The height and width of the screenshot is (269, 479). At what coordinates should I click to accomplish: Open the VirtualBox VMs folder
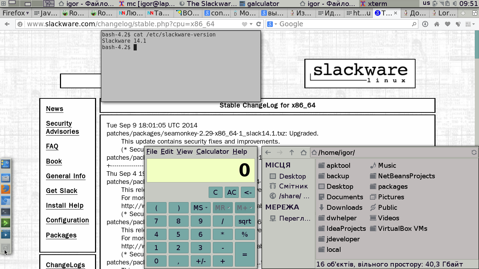[x=398, y=228]
